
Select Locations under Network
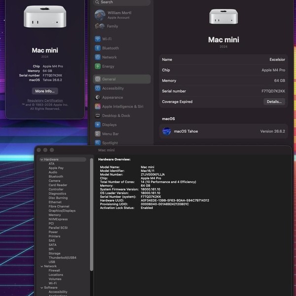(x=56, y=275)
